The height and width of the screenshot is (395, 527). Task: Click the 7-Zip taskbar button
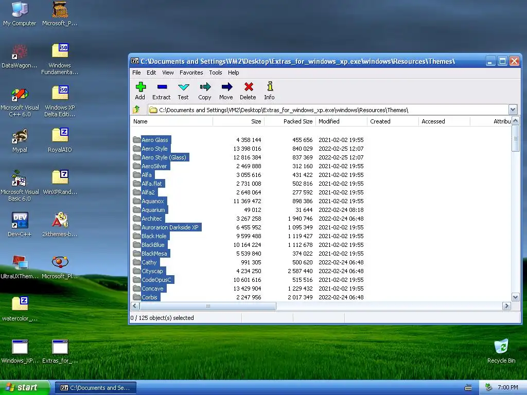pos(95,388)
